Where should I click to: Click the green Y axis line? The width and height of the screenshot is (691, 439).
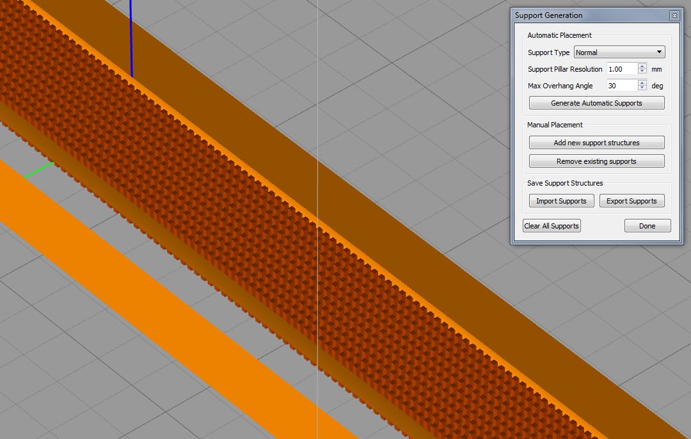39,170
